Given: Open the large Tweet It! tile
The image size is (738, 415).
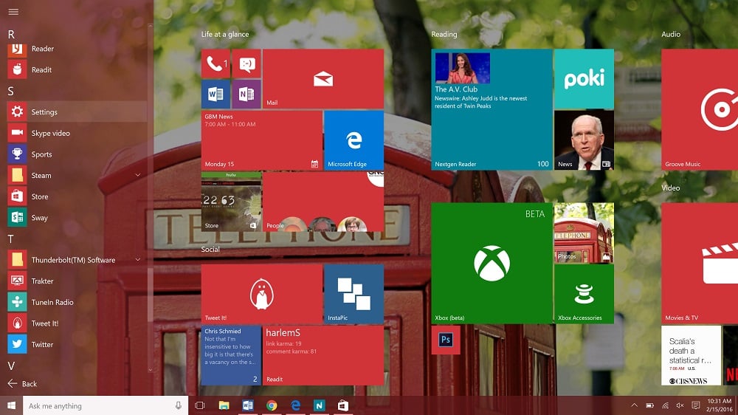Looking at the screenshot, I should 262,294.
